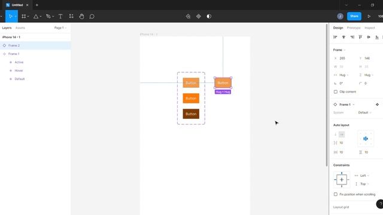The width and height of the screenshot is (383, 215).
Task: Switch to the Layers tab
Action: 7,28
